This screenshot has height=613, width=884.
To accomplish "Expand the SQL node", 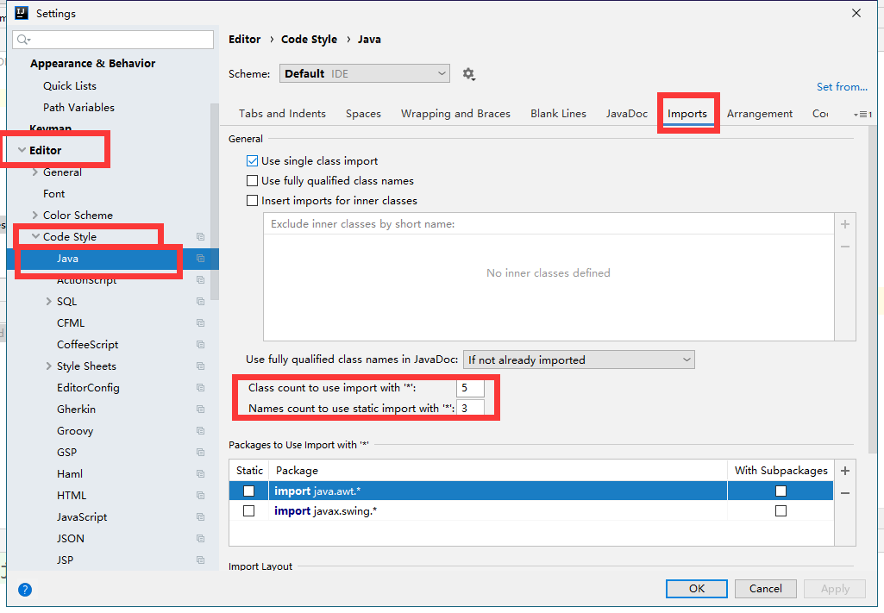I will 48,302.
